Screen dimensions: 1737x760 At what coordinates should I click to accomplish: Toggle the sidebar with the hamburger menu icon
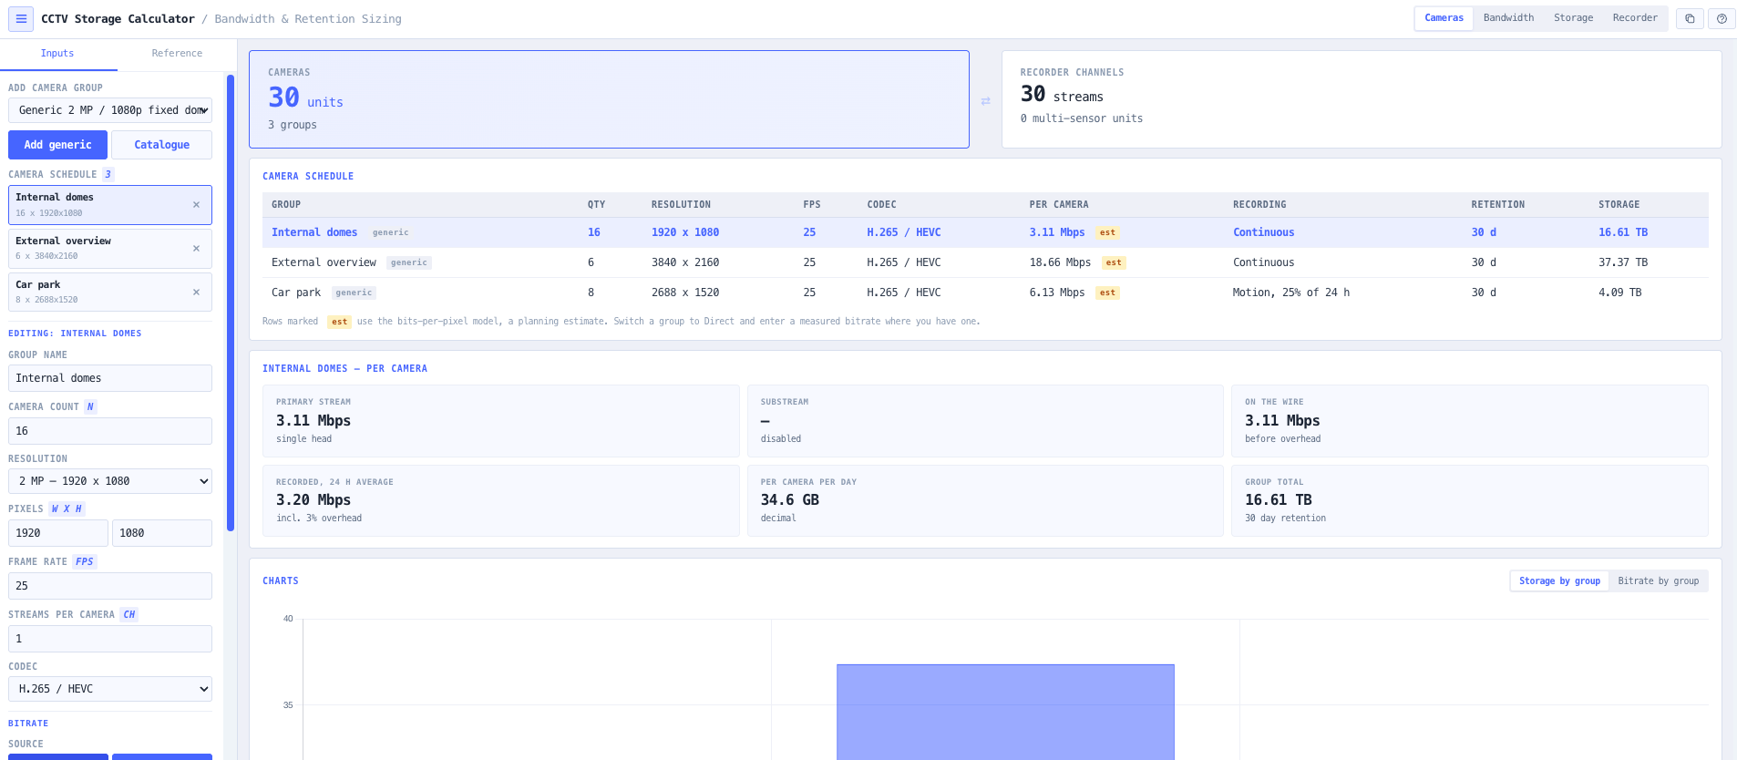tap(21, 19)
